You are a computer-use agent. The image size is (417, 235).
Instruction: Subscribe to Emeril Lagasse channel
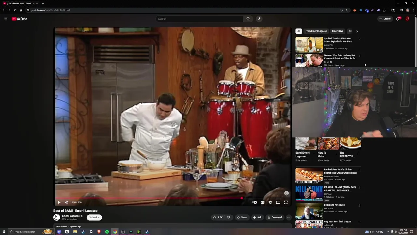pos(94,217)
